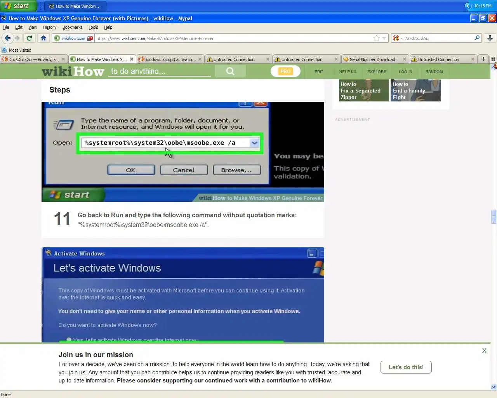
Task: Click the wikiHow PRO button
Action: tap(285, 71)
